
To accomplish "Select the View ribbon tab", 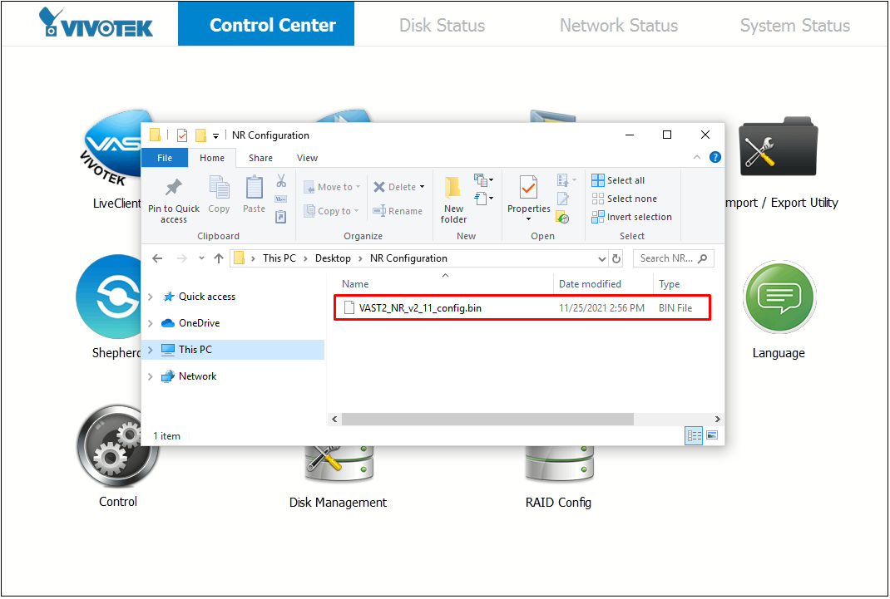I will tap(307, 158).
